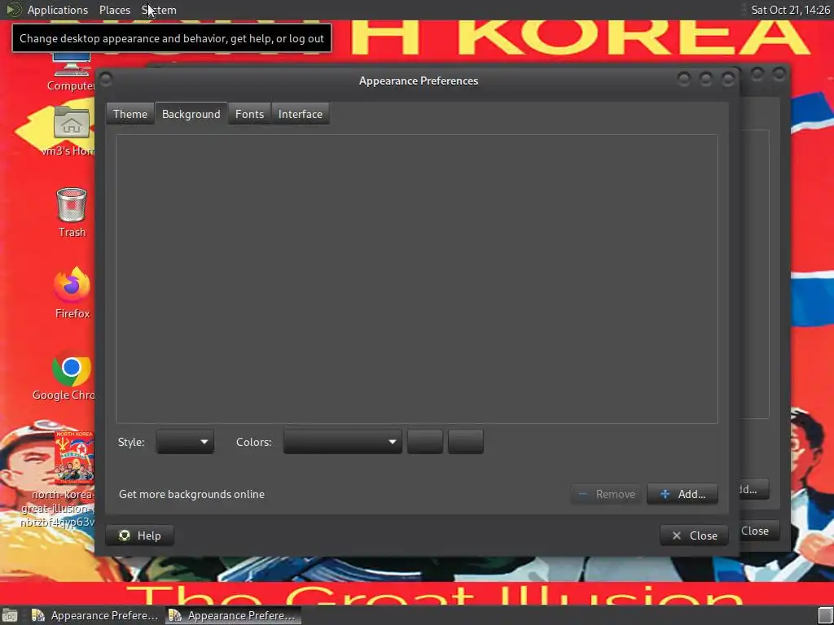Switch to the Interface tab
The width and height of the screenshot is (834, 625).
pos(300,114)
